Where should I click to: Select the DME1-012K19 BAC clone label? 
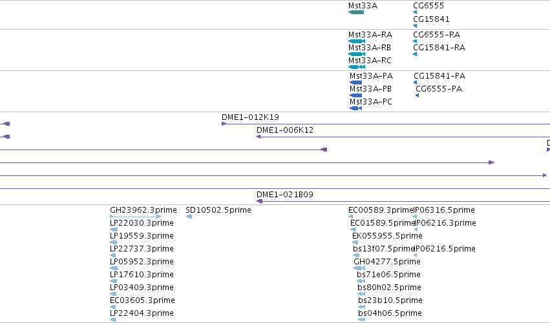(x=250, y=117)
